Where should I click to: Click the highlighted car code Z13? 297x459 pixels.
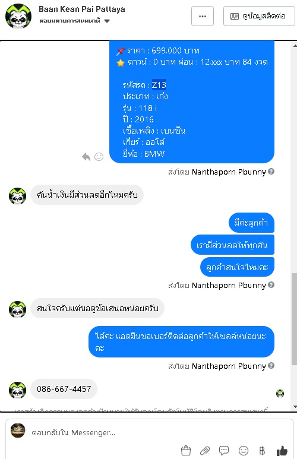pyautogui.click(x=159, y=85)
